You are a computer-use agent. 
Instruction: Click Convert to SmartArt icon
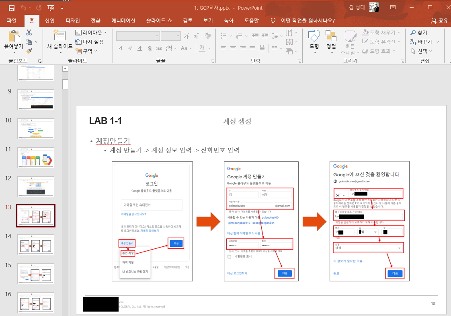(290, 51)
